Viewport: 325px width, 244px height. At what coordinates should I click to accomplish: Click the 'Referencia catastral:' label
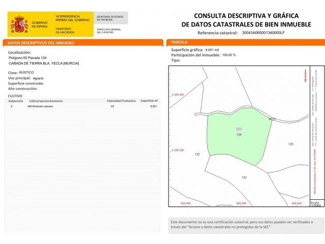pos(218,33)
